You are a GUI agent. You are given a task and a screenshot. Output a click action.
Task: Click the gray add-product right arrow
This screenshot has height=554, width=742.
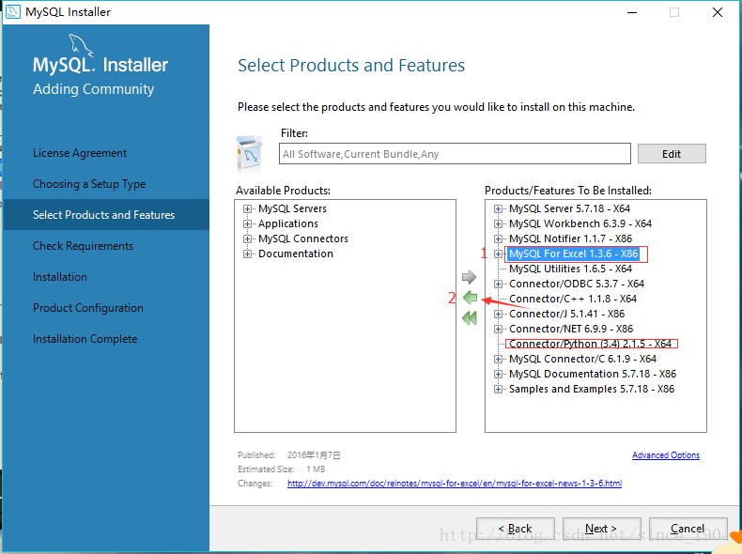click(470, 278)
